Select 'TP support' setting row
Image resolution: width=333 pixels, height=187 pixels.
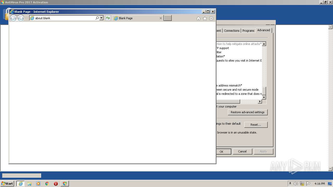(223, 48)
